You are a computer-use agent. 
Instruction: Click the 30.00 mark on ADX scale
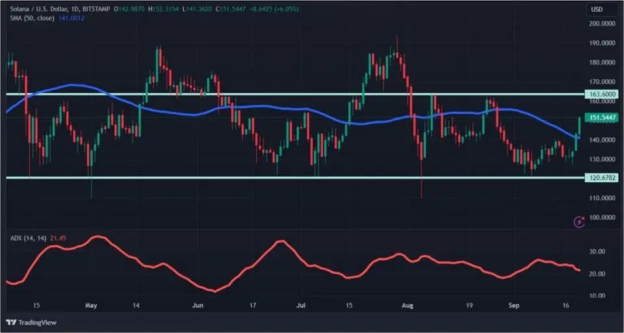[597, 252]
